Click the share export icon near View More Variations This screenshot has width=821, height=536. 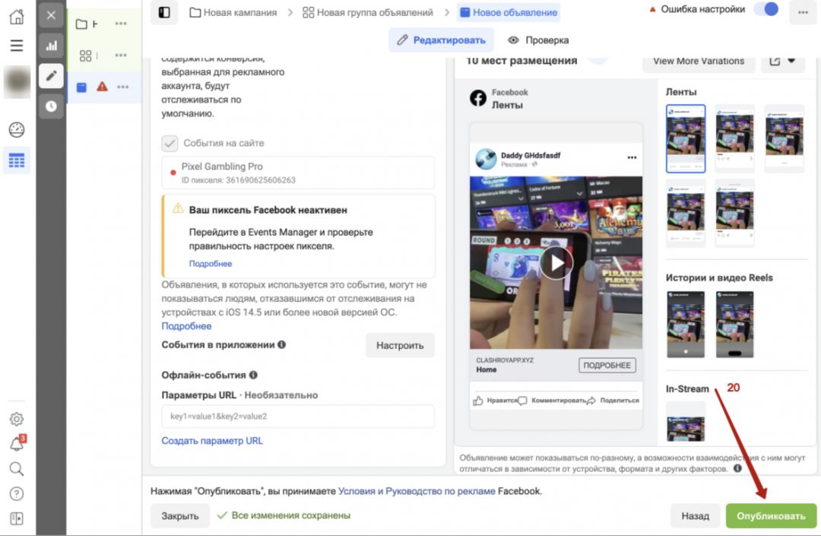(x=775, y=62)
